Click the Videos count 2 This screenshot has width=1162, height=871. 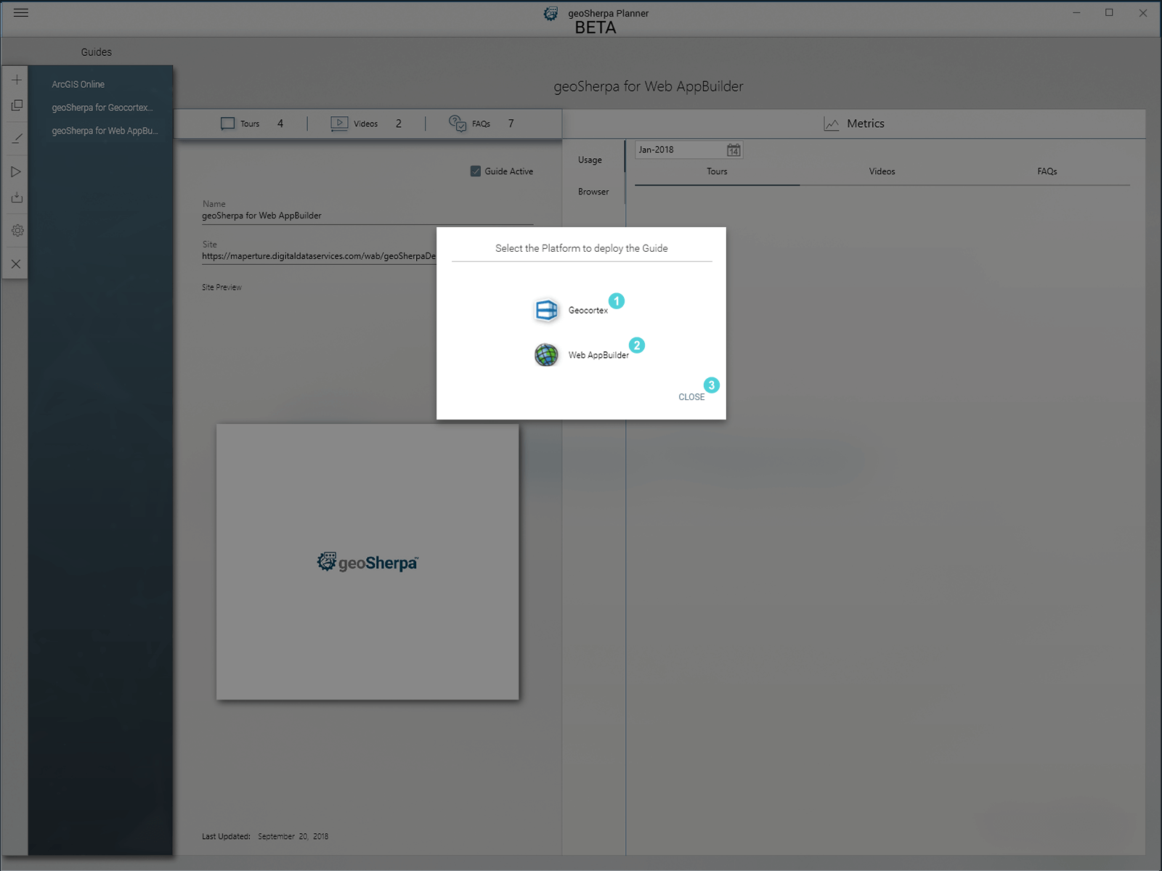pyautogui.click(x=399, y=124)
